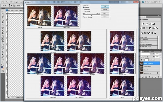Open the CS Live dropdown
Viewport: 163px width, 102px height.
(146, 2)
